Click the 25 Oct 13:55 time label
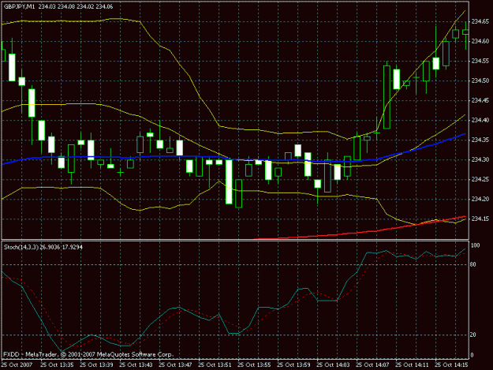Image resolution: width=493 pixels, height=370 pixels. coord(254,365)
